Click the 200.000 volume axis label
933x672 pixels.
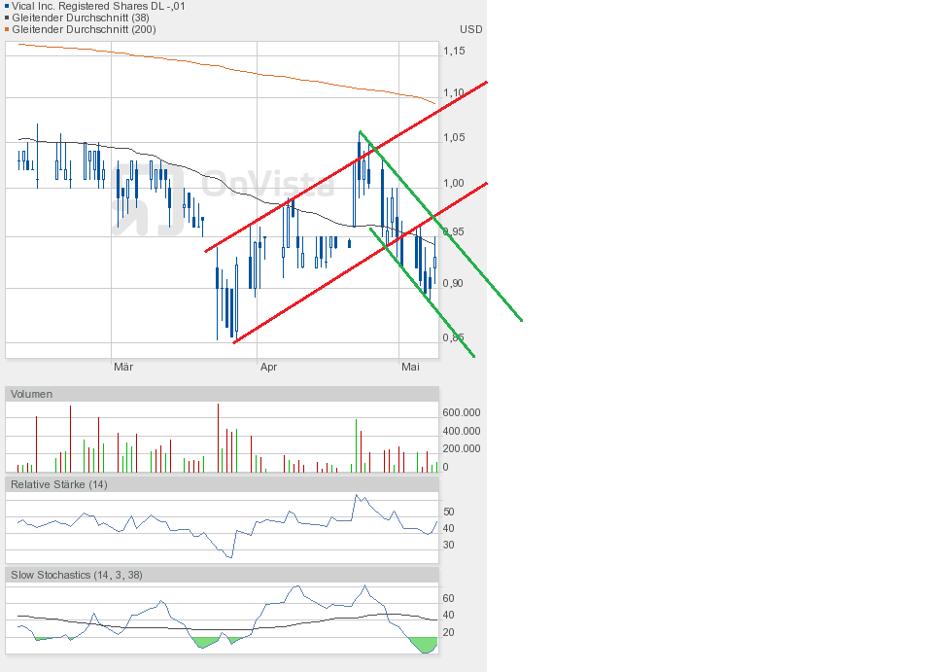click(461, 448)
